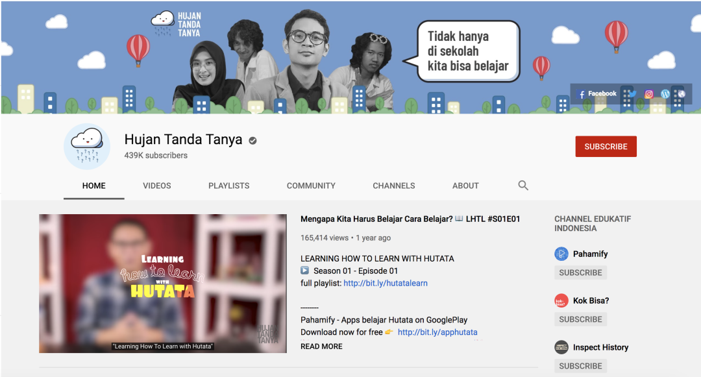The height and width of the screenshot is (377, 701).
Task: Play the Learning How to Learn video thumbnail
Action: point(162,284)
